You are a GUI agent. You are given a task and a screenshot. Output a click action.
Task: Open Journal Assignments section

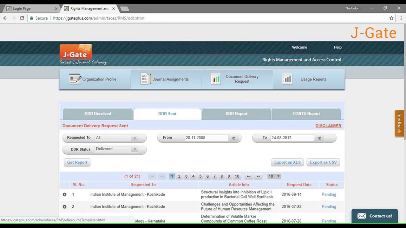(x=166, y=79)
